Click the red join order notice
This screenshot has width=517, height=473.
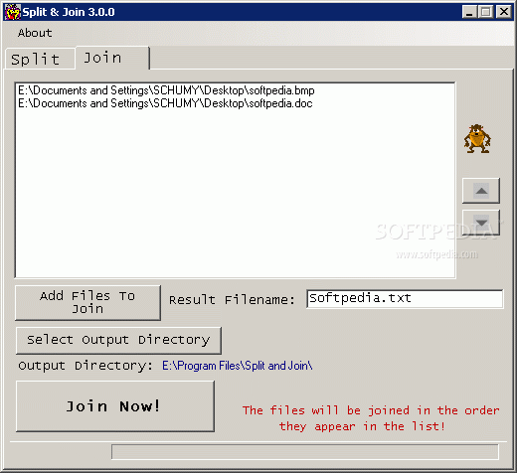(371, 418)
